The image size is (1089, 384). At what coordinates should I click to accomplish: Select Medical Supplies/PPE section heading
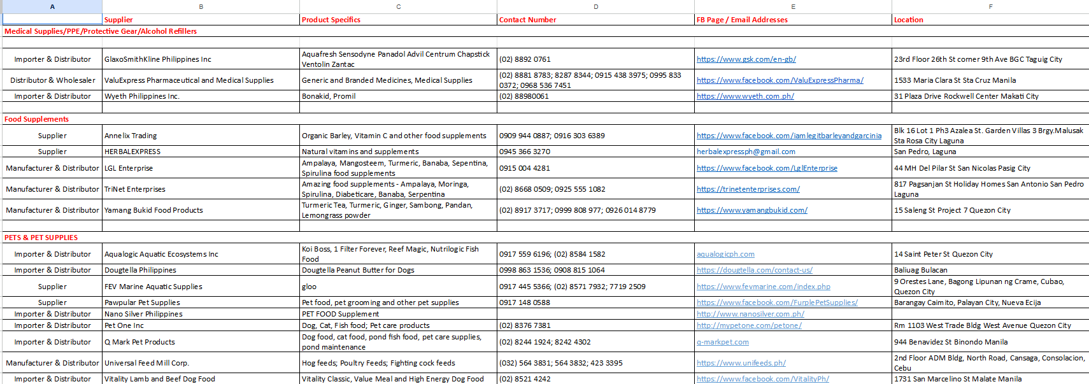pyautogui.click(x=101, y=31)
